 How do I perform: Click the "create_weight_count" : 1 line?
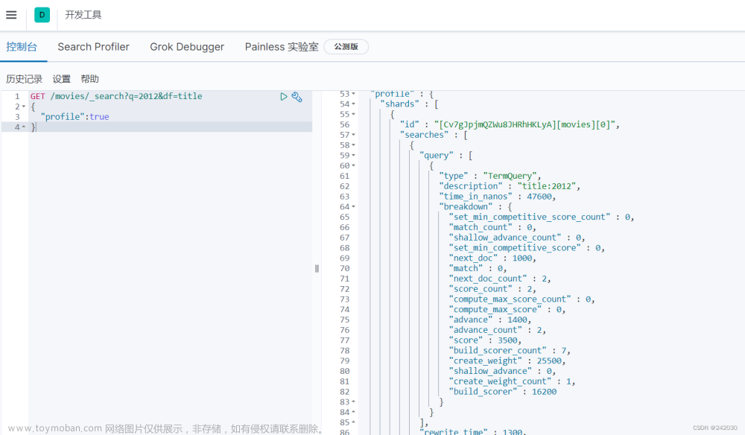[x=512, y=382]
